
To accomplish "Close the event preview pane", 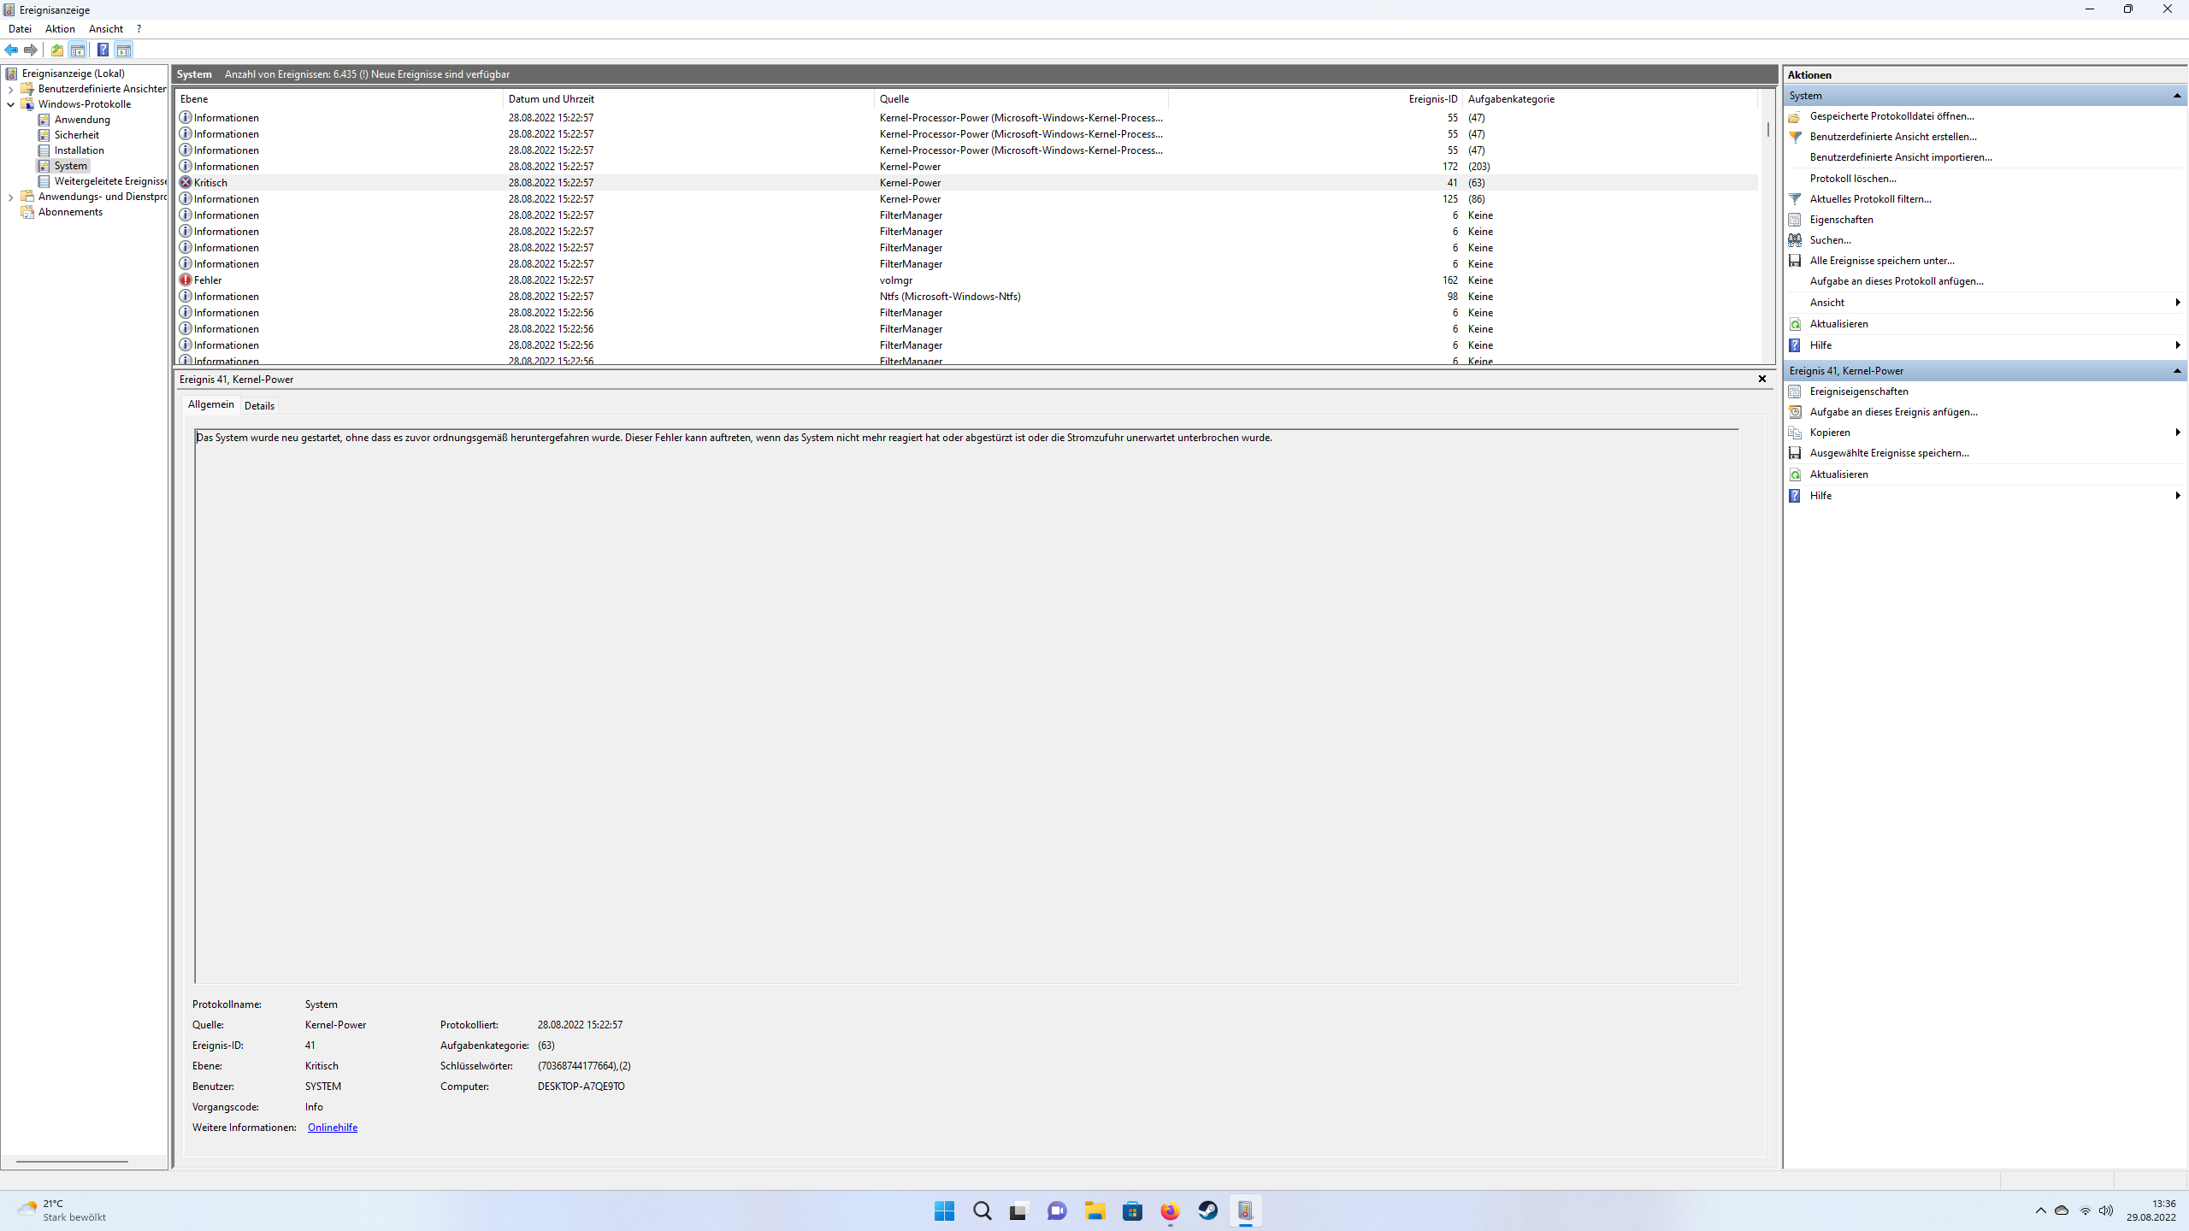I will (x=1761, y=379).
